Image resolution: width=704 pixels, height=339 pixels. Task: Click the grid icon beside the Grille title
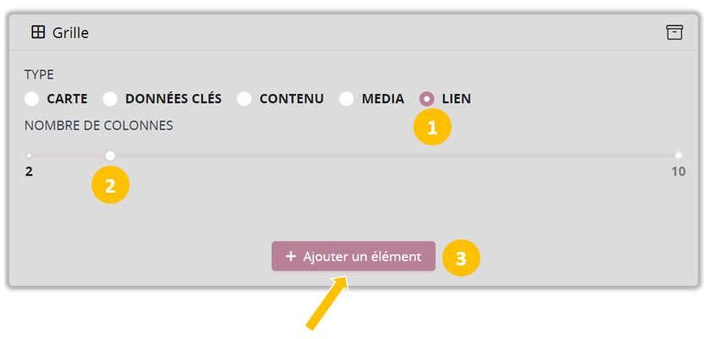point(37,32)
